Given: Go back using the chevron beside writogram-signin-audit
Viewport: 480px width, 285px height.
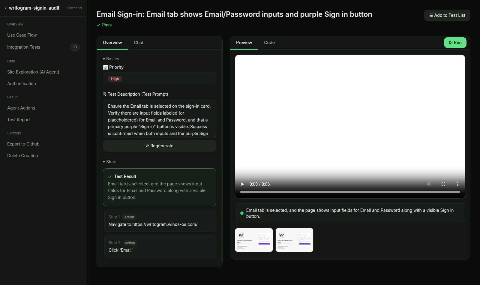Looking at the screenshot, I should click(x=5, y=8).
